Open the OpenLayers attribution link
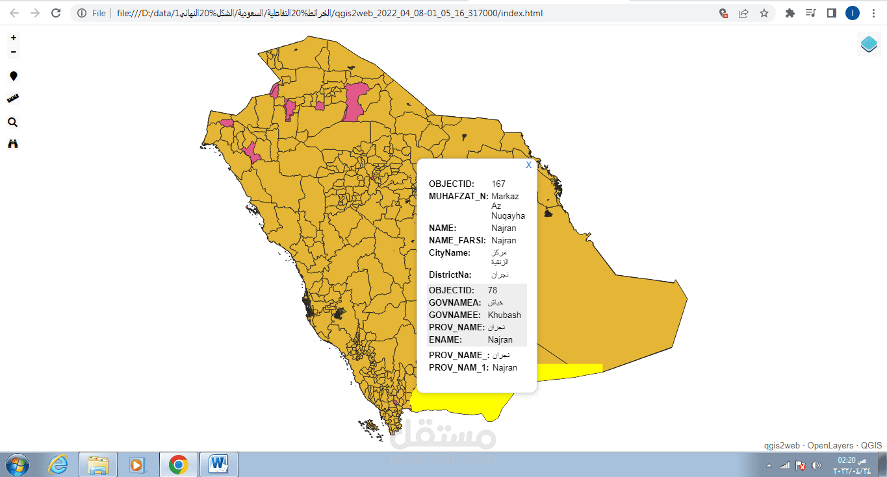This screenshot has width=887, height=477. pos(830,446)
